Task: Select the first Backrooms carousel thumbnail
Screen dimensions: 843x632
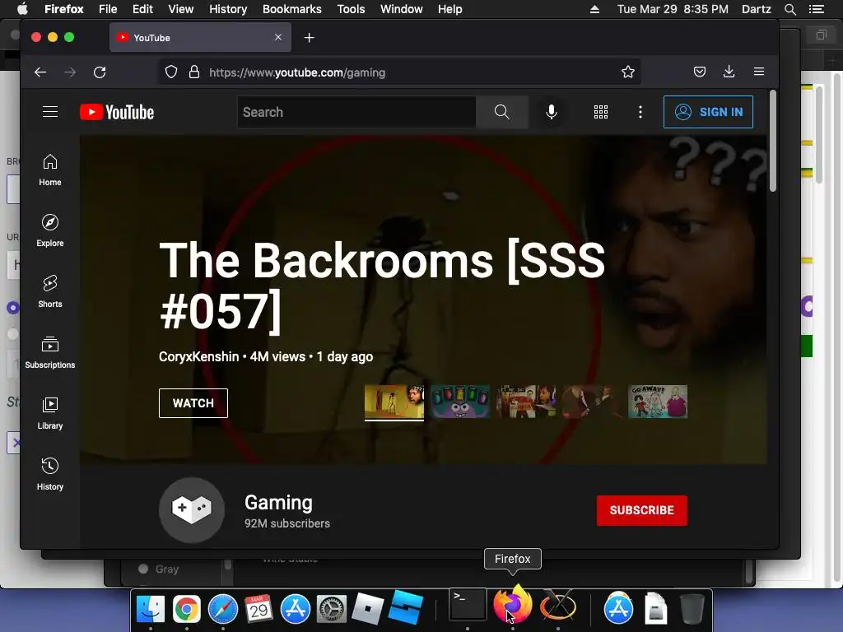Action: [x=394, y=402]
